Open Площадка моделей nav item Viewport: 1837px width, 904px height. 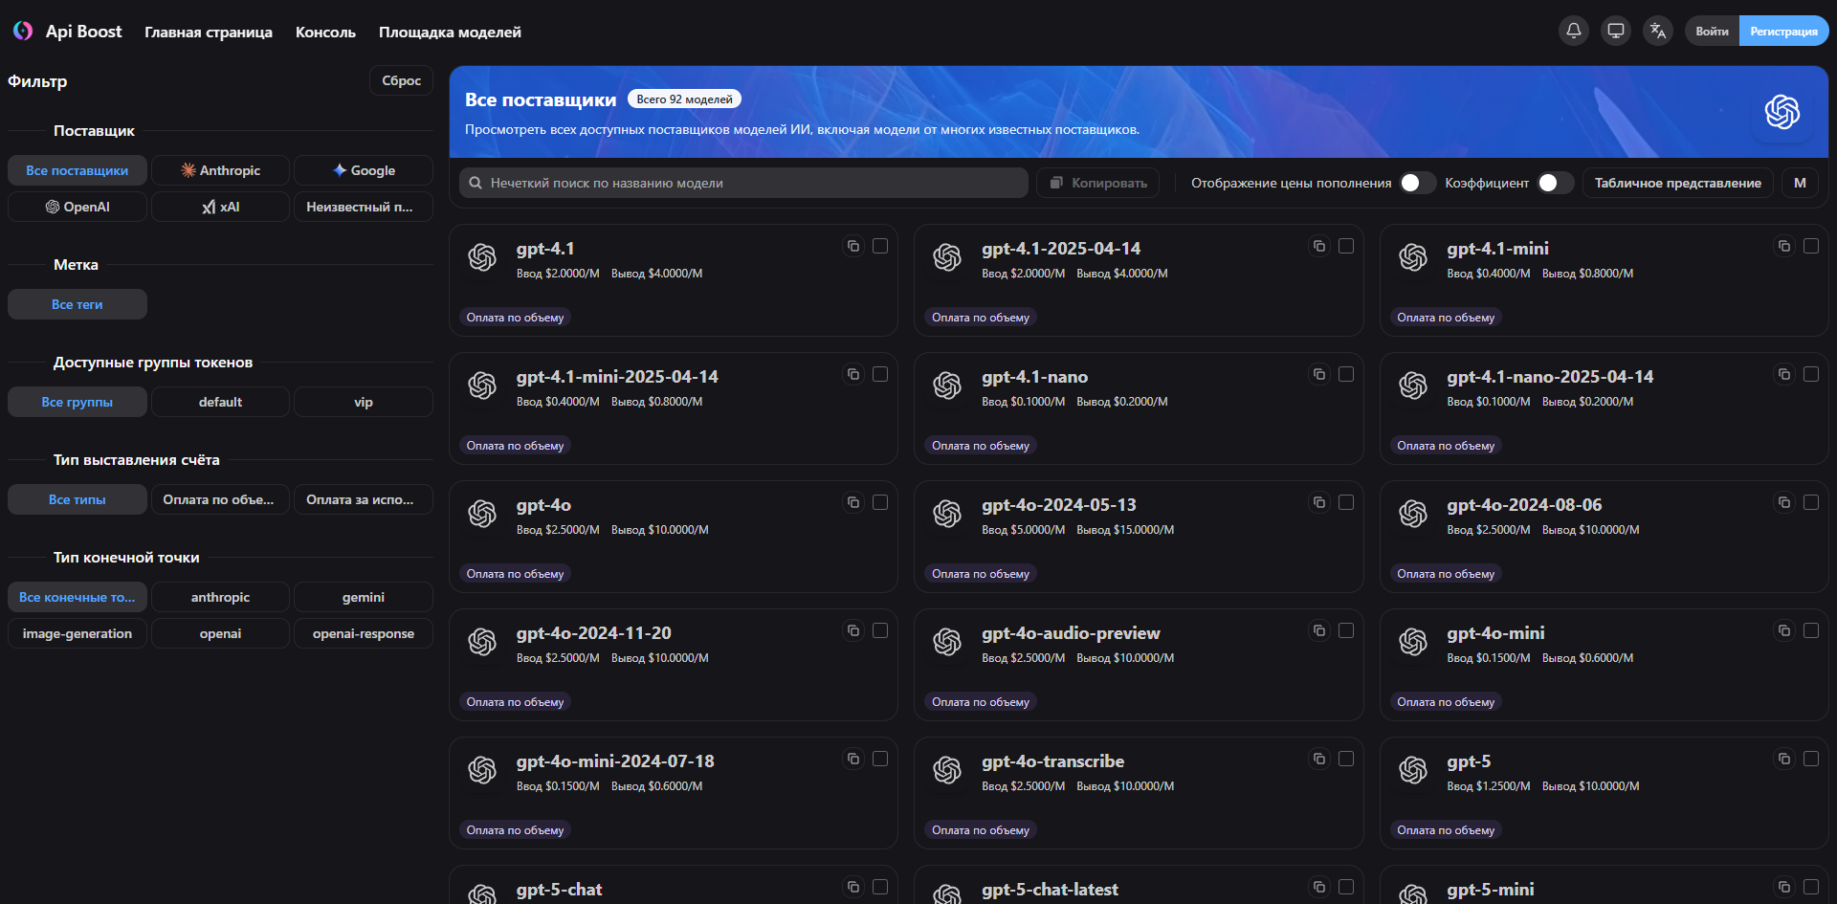click(450, 32)
